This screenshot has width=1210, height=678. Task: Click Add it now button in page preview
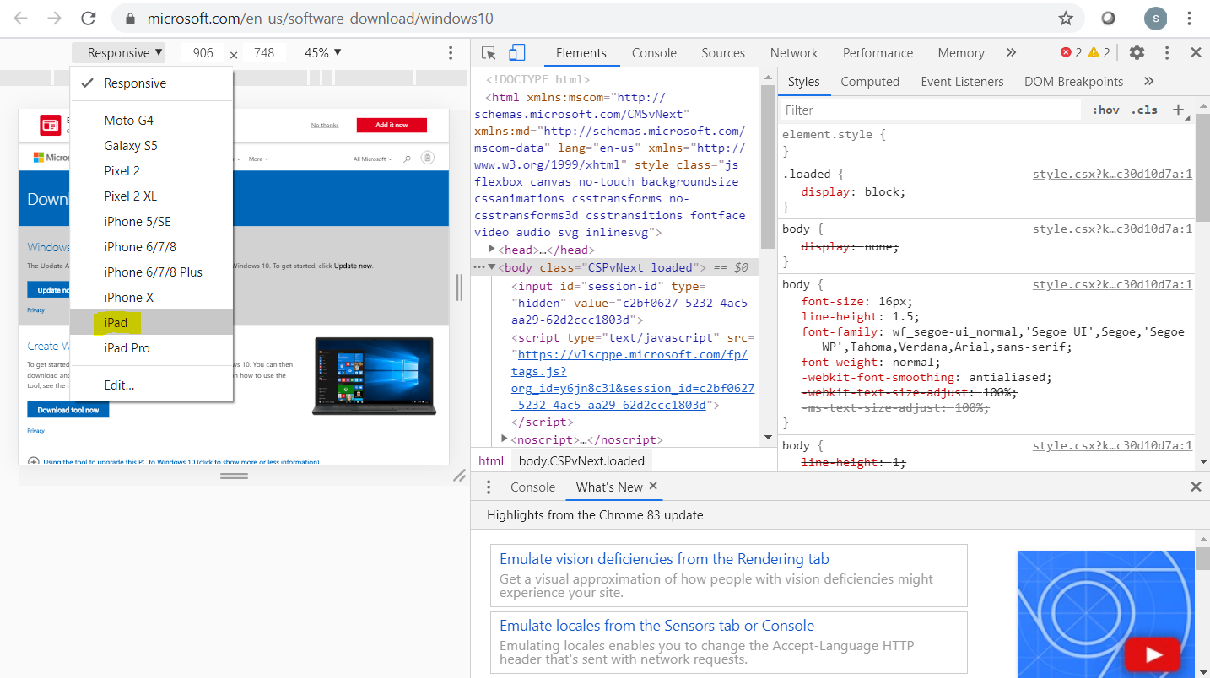392,125
